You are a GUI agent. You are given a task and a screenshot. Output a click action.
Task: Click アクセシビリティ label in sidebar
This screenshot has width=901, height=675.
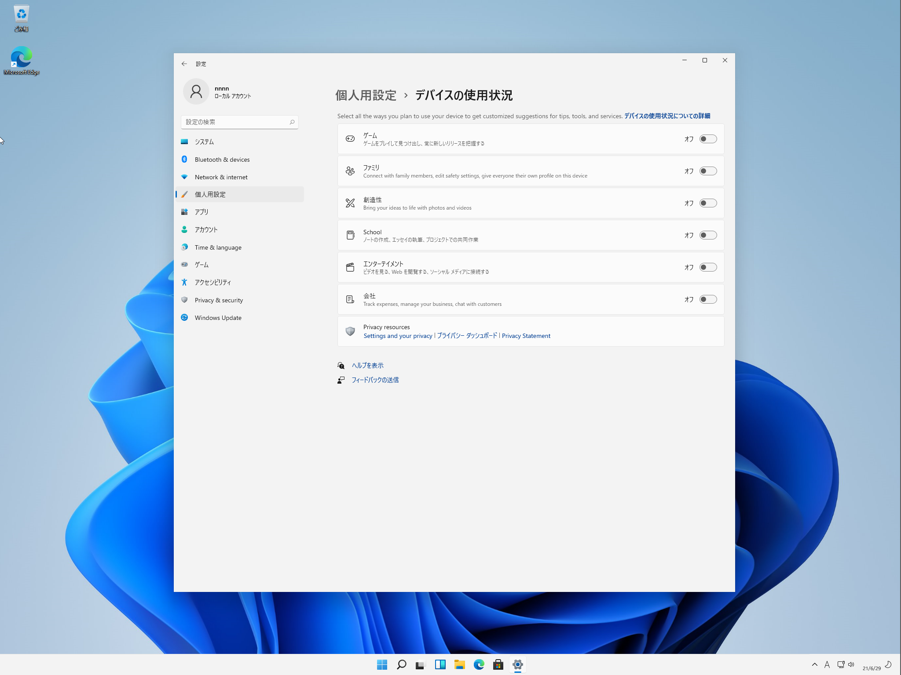pos(213,282)
